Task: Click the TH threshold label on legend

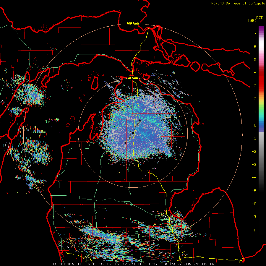Action: pyautogui.click(x=254, y=230)
